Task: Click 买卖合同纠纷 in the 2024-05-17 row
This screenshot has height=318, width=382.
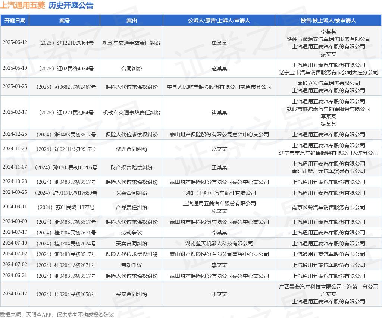Action: (x=132, y=294)
